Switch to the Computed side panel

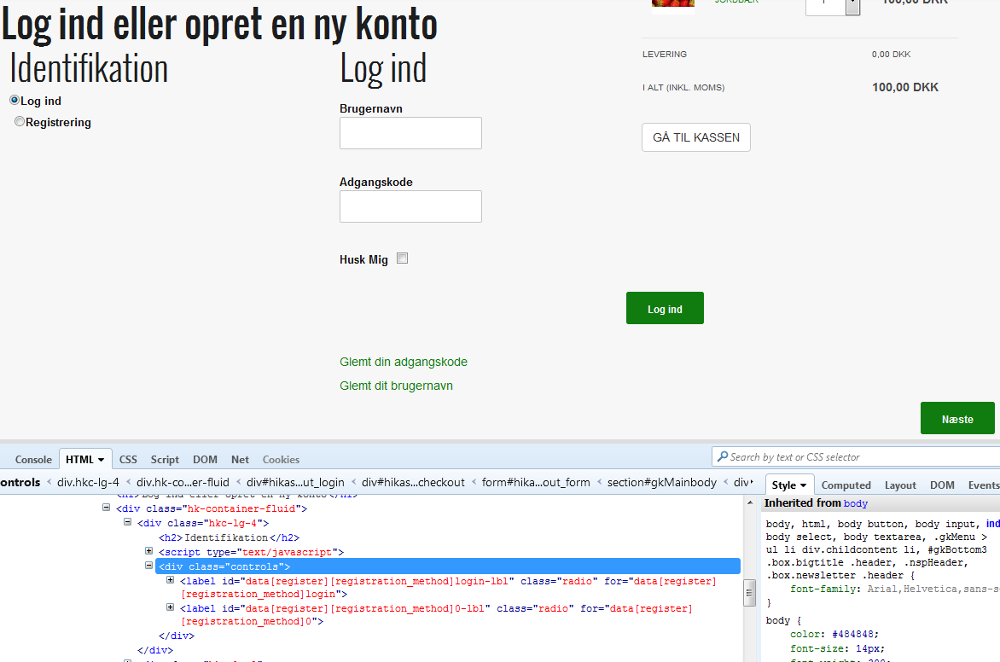846,485
